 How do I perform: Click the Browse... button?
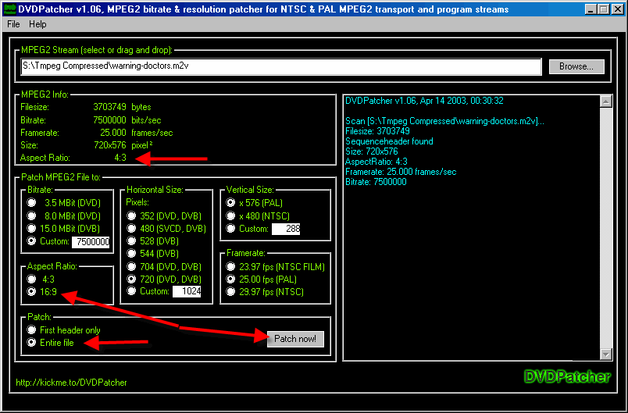(x=576, y=66)
